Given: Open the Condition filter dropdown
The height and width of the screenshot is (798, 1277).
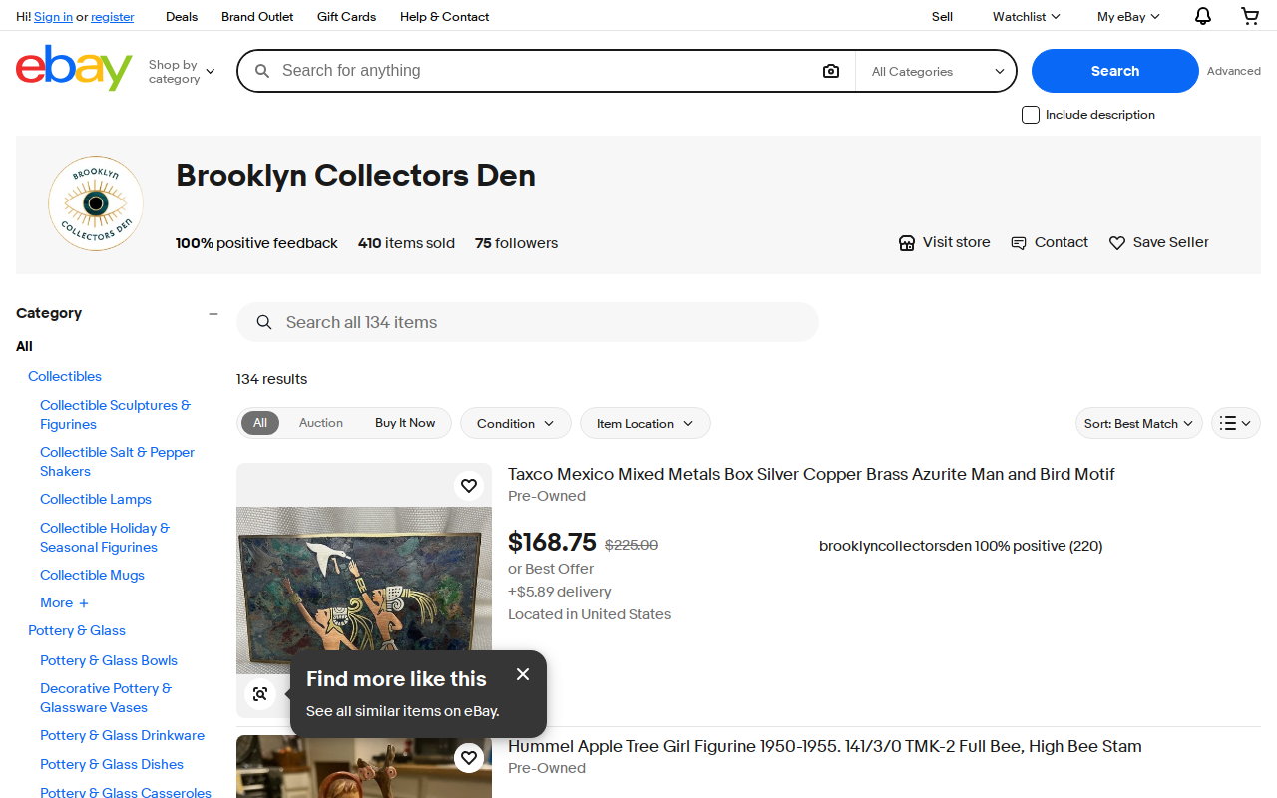Looking at the screenshot, I should (516, 423).
